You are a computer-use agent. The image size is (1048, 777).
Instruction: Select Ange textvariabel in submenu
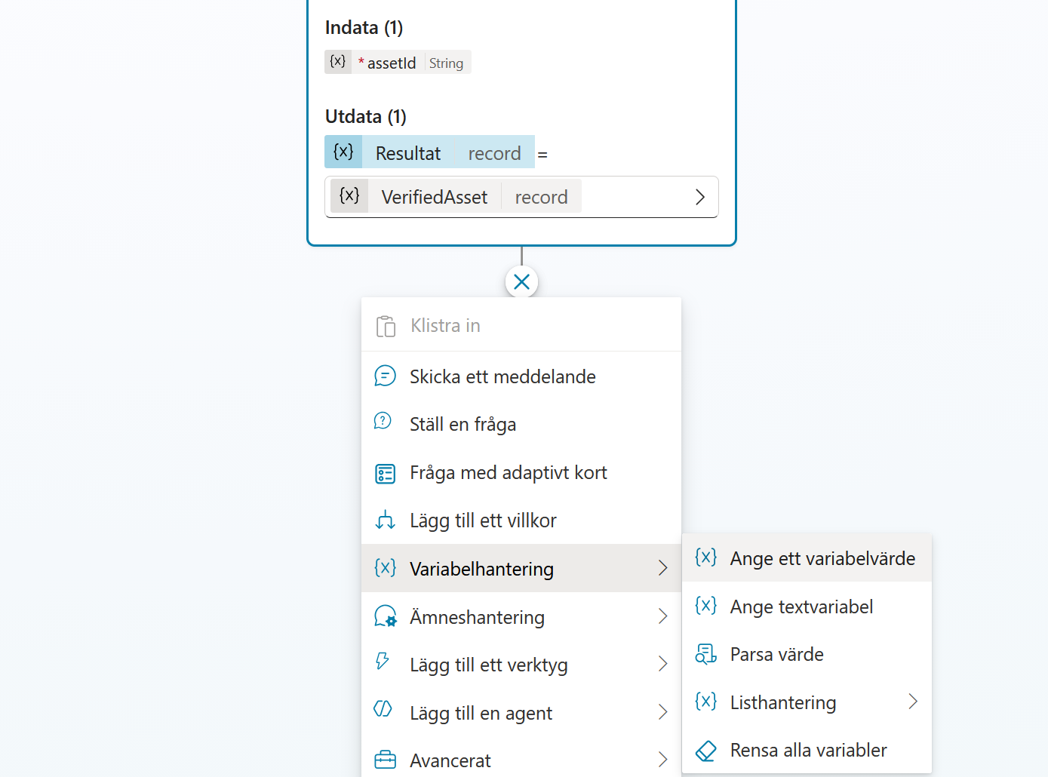pyautogui.click(x=807, y=607)
